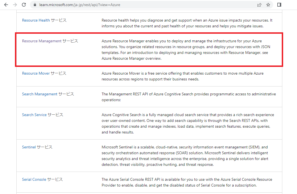Screen dimensions: 297x194
Task: Select Microsoft Sentinel description text
Action: tap(185, 156)
